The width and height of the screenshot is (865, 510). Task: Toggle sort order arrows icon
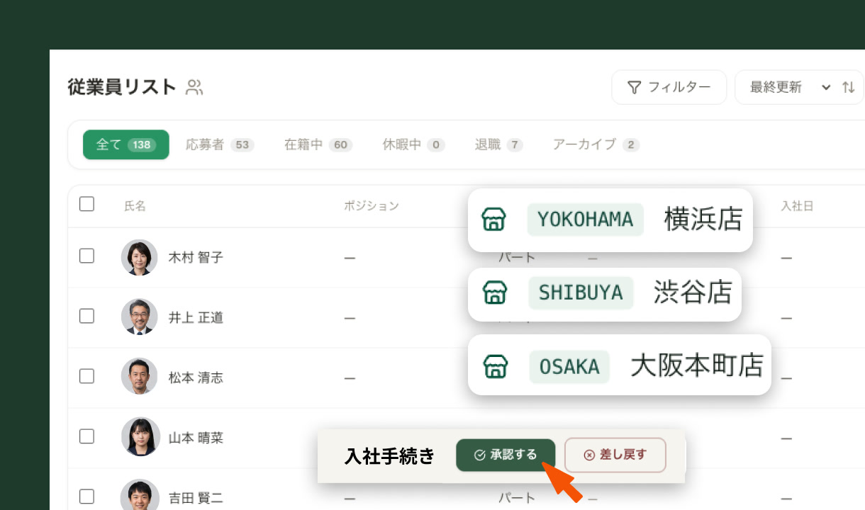pyautogui.click(x=848, y=87)
